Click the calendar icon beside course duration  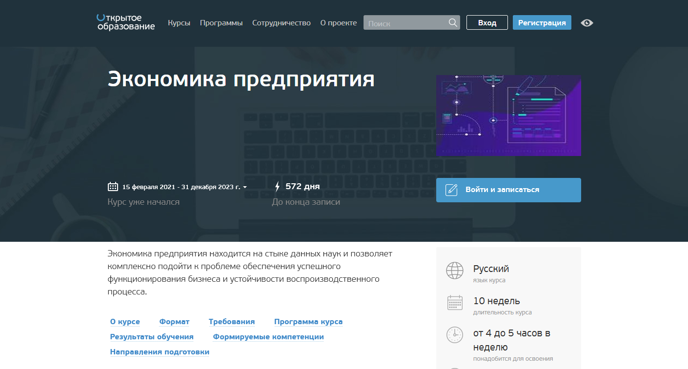coord(454,302)
